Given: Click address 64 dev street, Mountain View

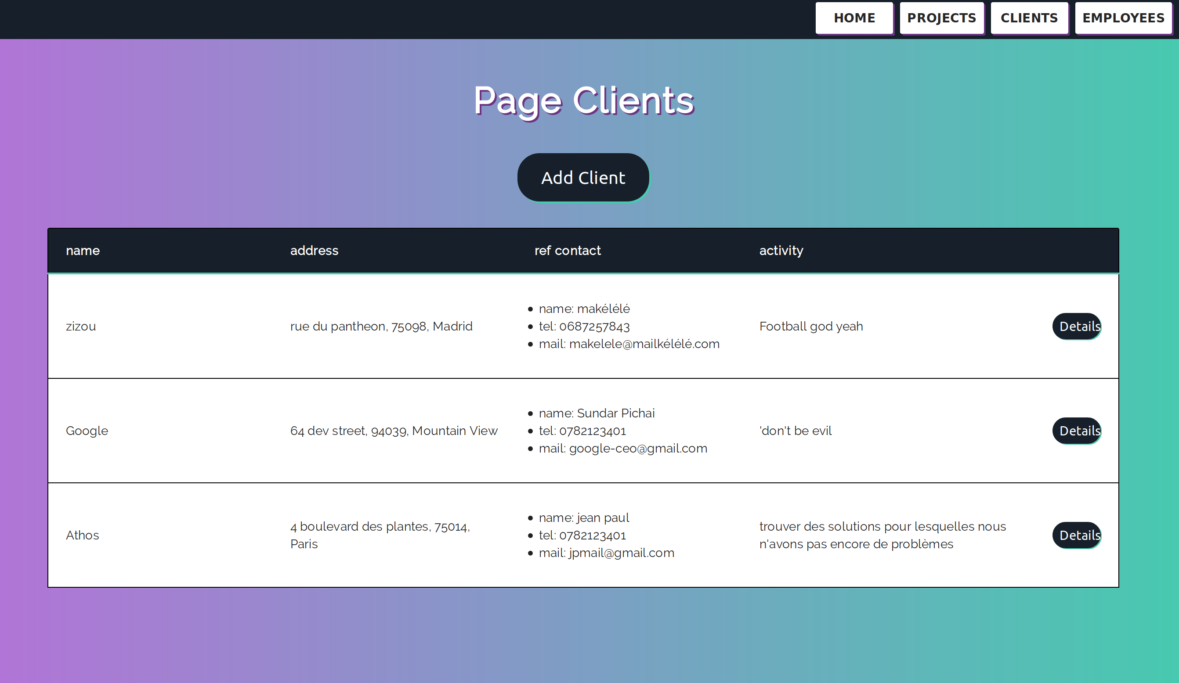Looking at the screenshot, I should pyautogui.click(x=394, y=431).
